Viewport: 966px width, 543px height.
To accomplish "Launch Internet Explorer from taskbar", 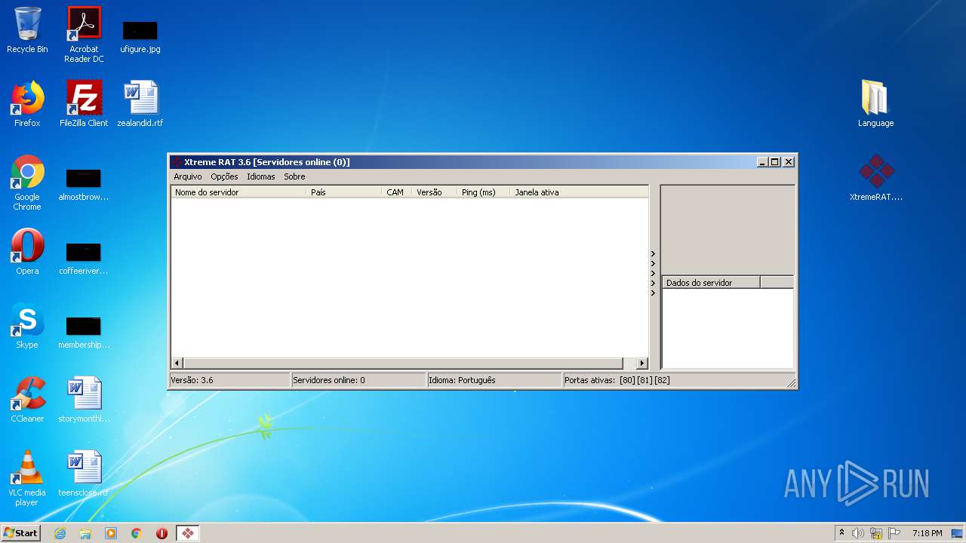I will pos(60,533).
